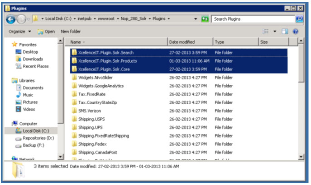The image size is (311, 185).
Task: Select wwwroot breadcrumb segment
Action: 106,18
